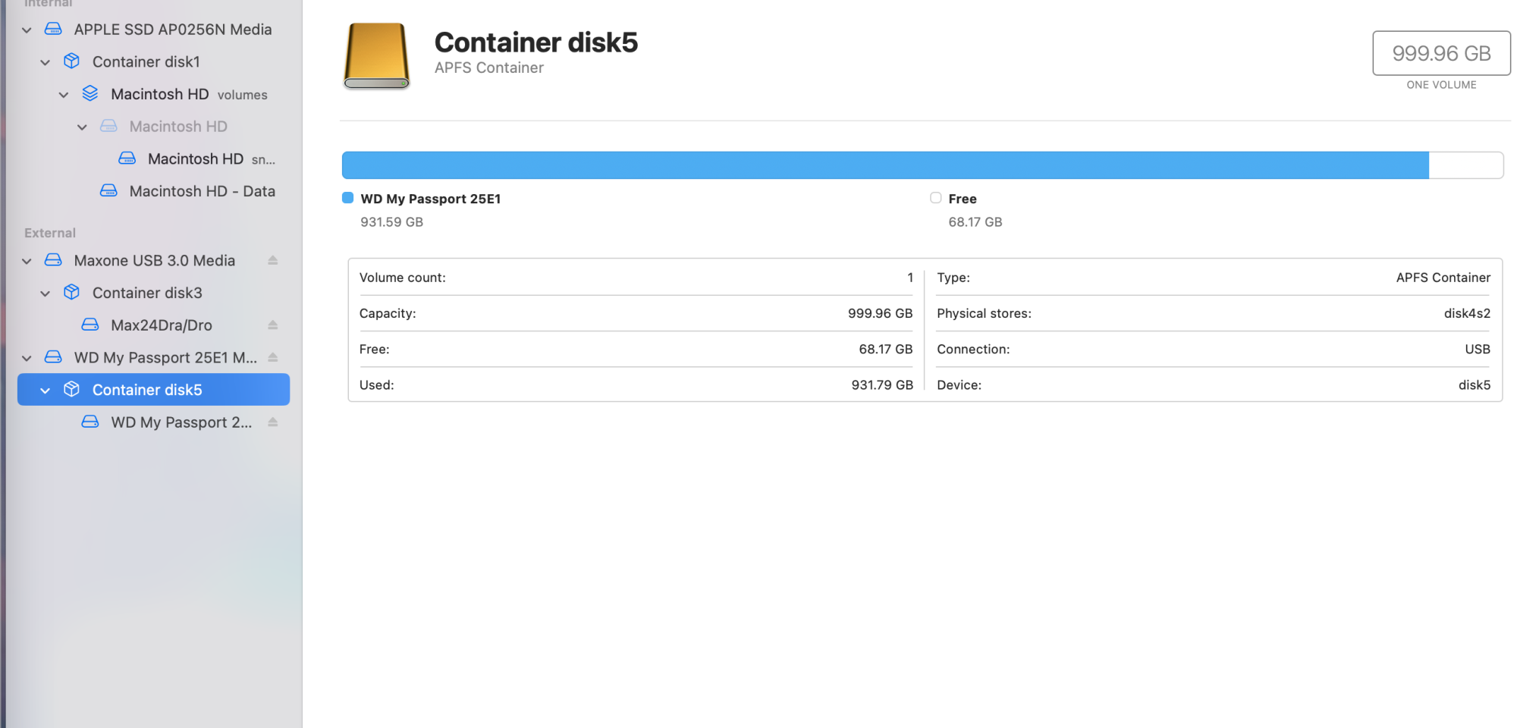Click the white free portion of the storage bar
Image resolution: width=1517 pixels, height=728 pixels.
coord(1466,165)
